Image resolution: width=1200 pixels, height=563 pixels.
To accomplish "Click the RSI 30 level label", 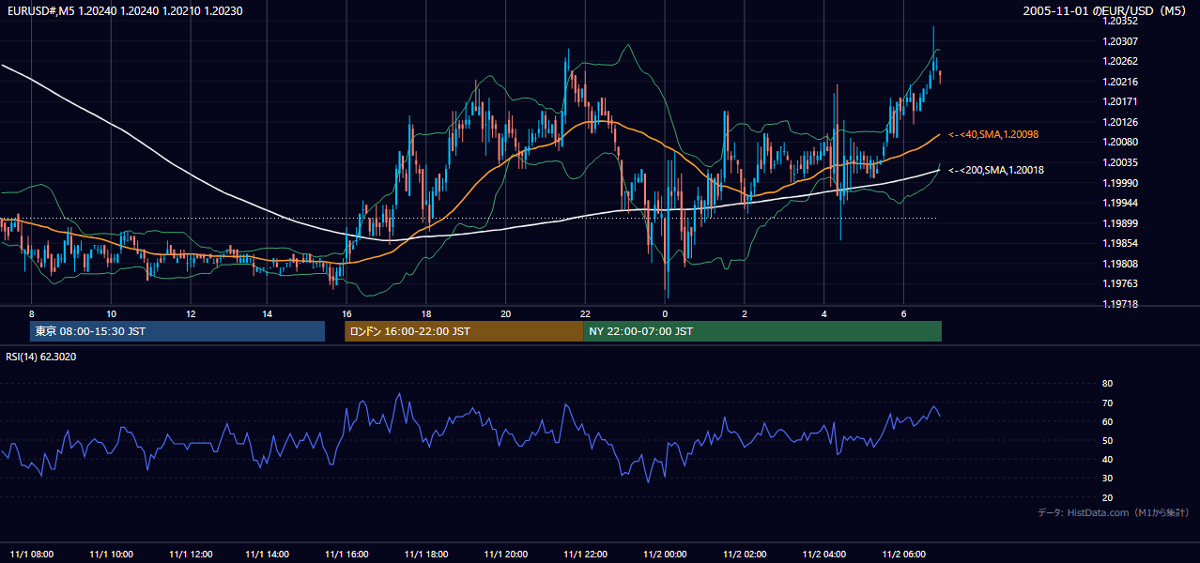I will pos(1107,479).
